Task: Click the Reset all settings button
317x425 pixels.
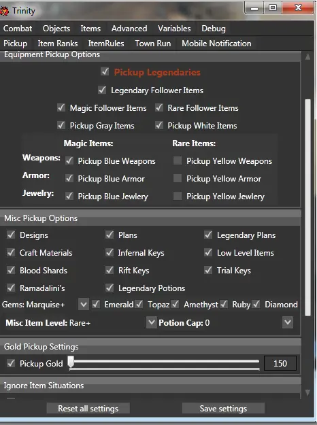Action: tap(88, 408)
